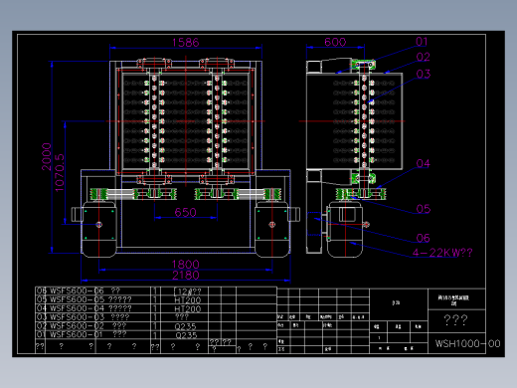Image resolution: width=517 pixels, height=388 pixels.
Task: Select Q235 material in row 02
Action: tap(186, 326)
